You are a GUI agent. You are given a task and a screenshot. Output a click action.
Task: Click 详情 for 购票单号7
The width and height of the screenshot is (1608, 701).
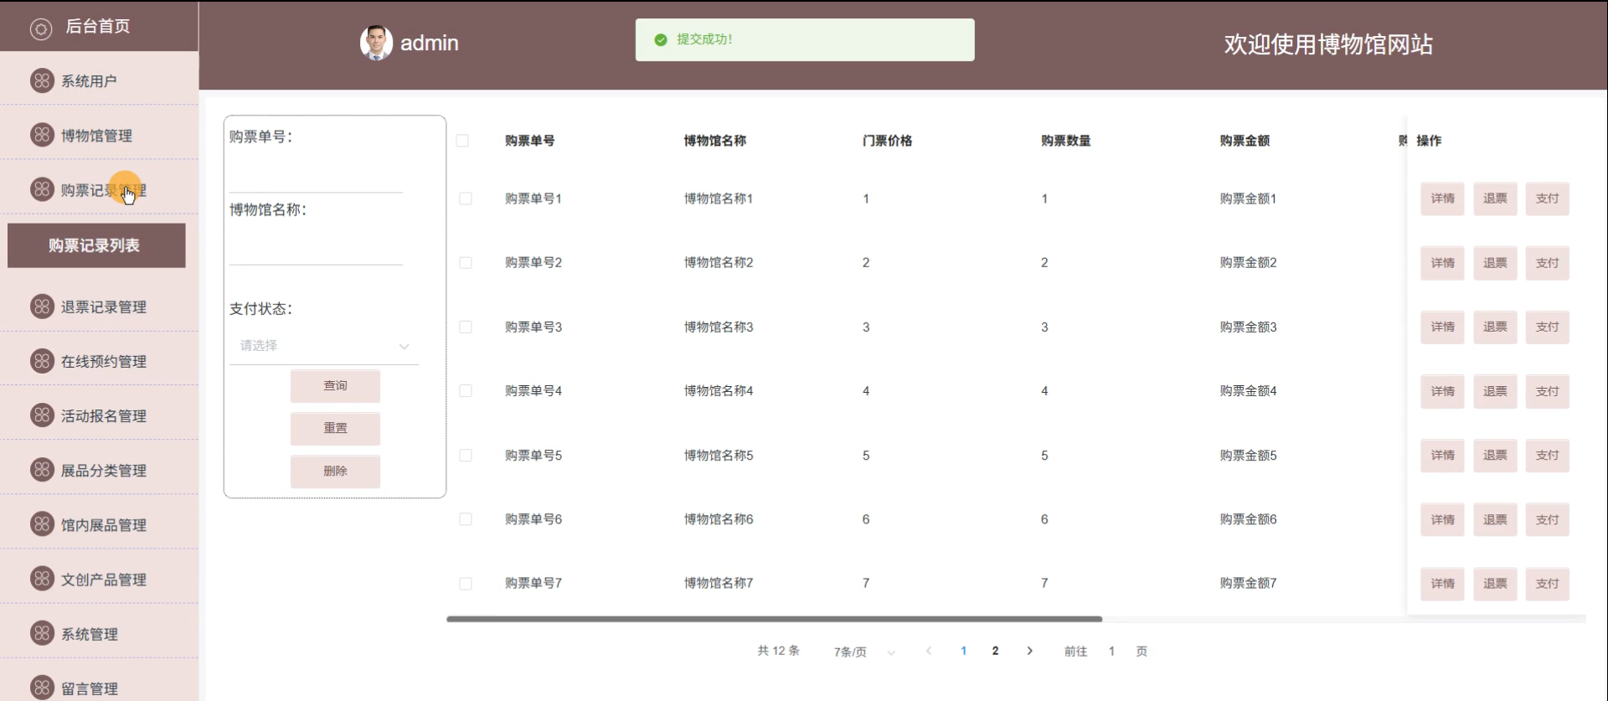tap(1442, 584)
